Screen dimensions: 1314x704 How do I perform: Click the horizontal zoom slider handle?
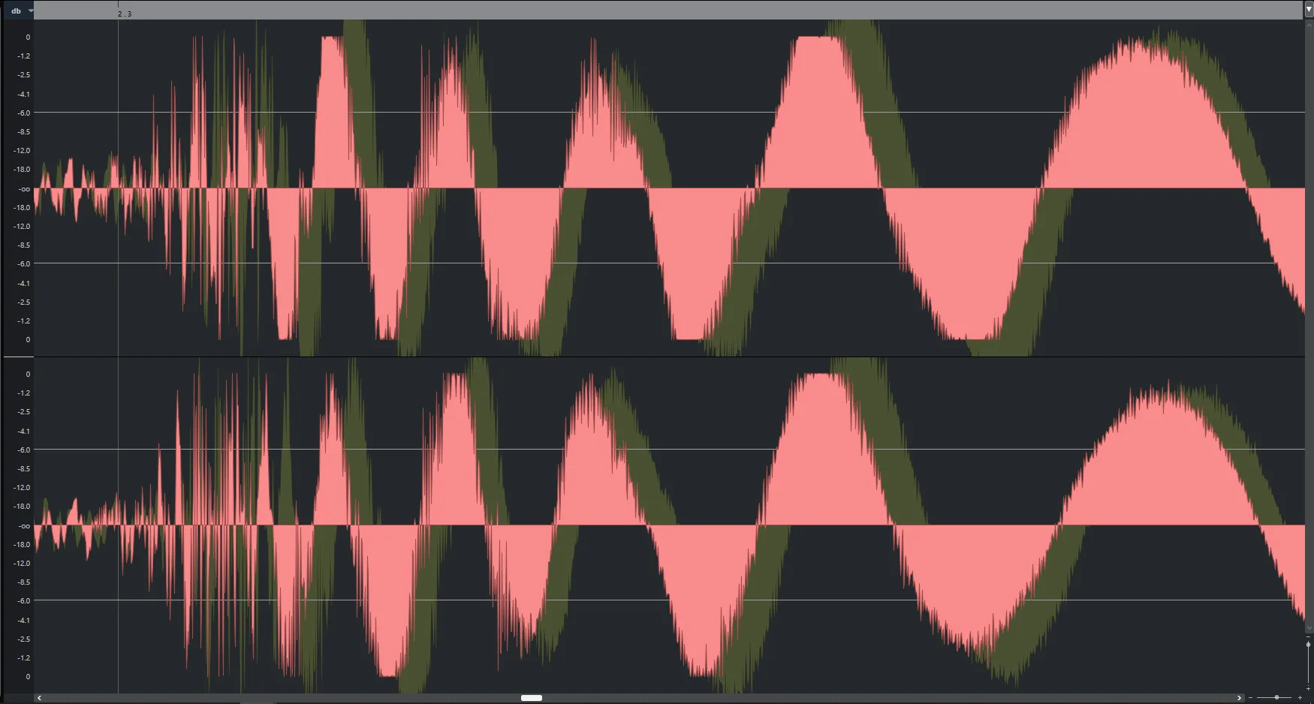1276,697
